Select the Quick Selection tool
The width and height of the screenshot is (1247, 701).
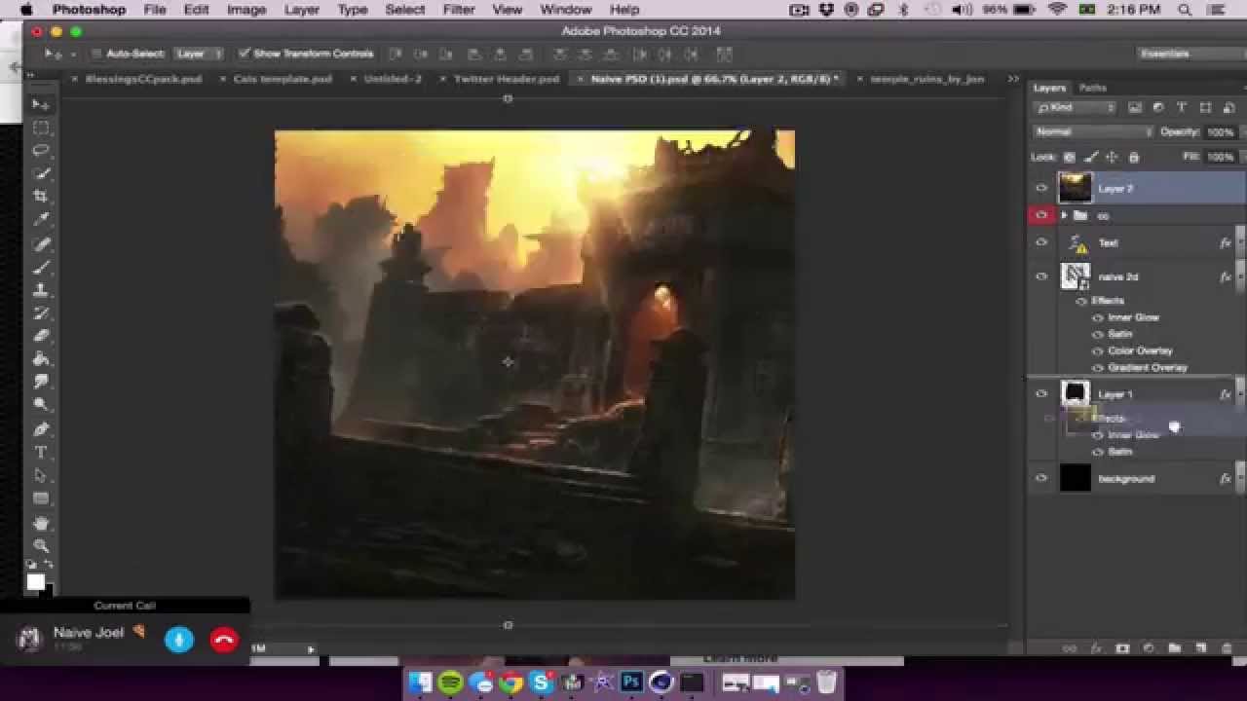point(40,174)
